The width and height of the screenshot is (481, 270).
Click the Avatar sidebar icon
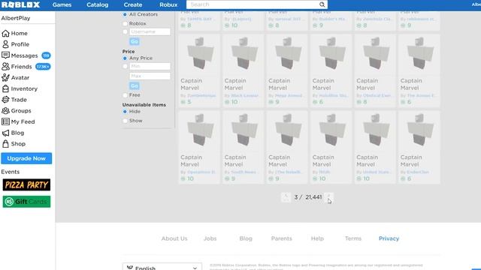[x=5, y=77]
